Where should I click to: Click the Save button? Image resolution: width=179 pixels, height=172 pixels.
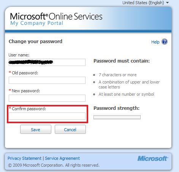coord(36,129)
